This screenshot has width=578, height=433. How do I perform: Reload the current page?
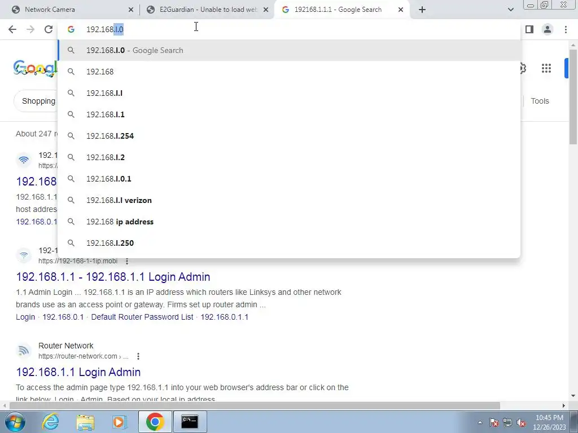49,29
